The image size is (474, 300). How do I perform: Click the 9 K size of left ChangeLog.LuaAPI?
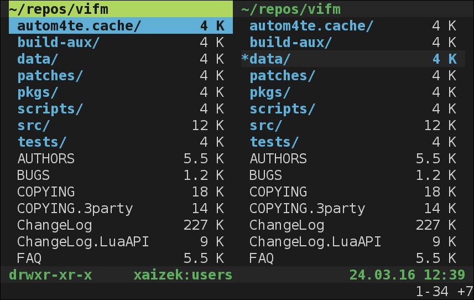[212, 242]
